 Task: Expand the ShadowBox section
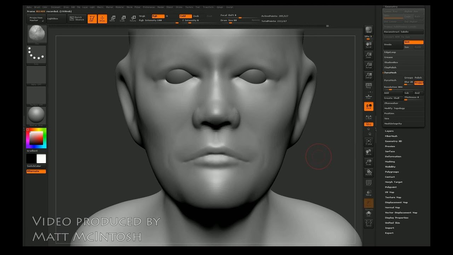click(x=391, y=62)
